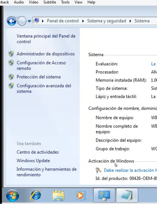The width and height of the screenshot is (157, 204).
Task: Open the Audio menu
Action: [19, 2]
